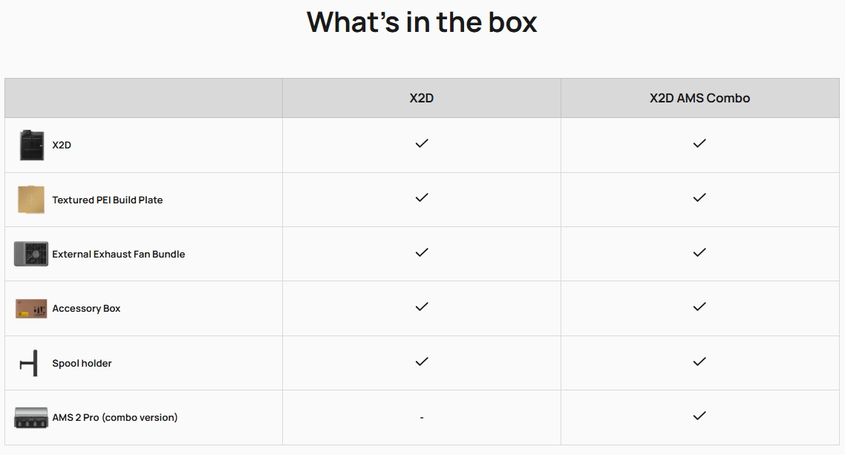Image resolution: width=845 pixels, height=455 pixels.
Task: Click the Textured PEI Build Plate label
Action: [107, 200]
